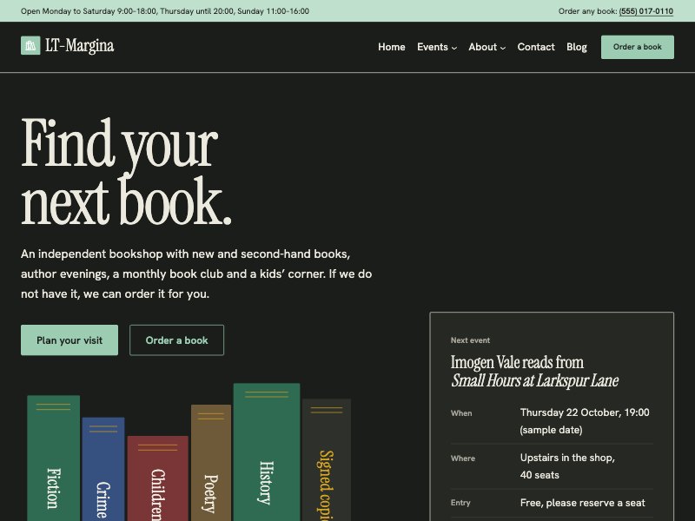Call the (555) 017-0110 phone link

pyautogui.click(x=646, y=11)
